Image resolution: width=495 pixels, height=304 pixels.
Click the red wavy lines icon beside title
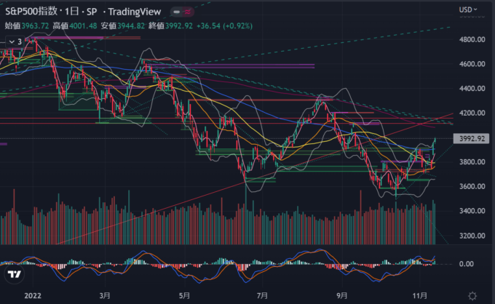pos(189,10)
